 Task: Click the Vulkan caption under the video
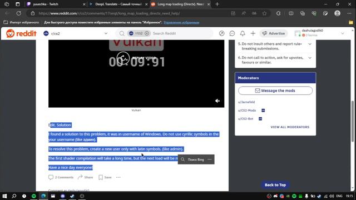coord(136,110)
